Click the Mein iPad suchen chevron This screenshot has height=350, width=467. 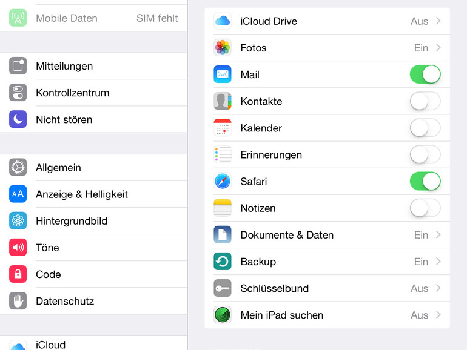(x=438, y=315)
